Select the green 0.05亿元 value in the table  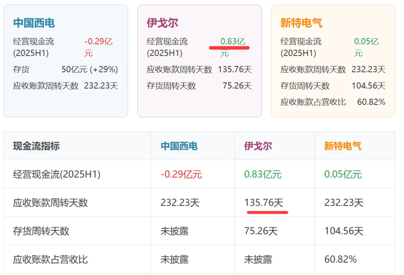click(343, 174)
